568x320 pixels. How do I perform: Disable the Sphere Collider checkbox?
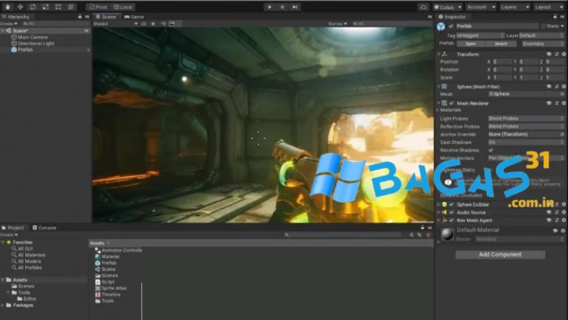coord(452,204)
